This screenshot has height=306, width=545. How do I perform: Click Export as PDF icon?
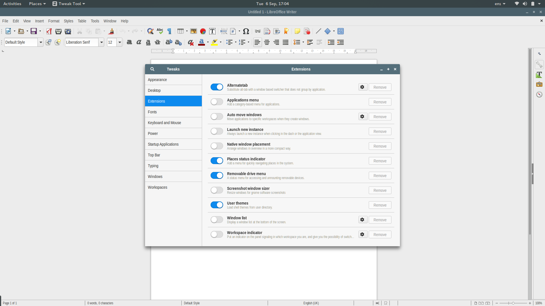click(49, 31)
